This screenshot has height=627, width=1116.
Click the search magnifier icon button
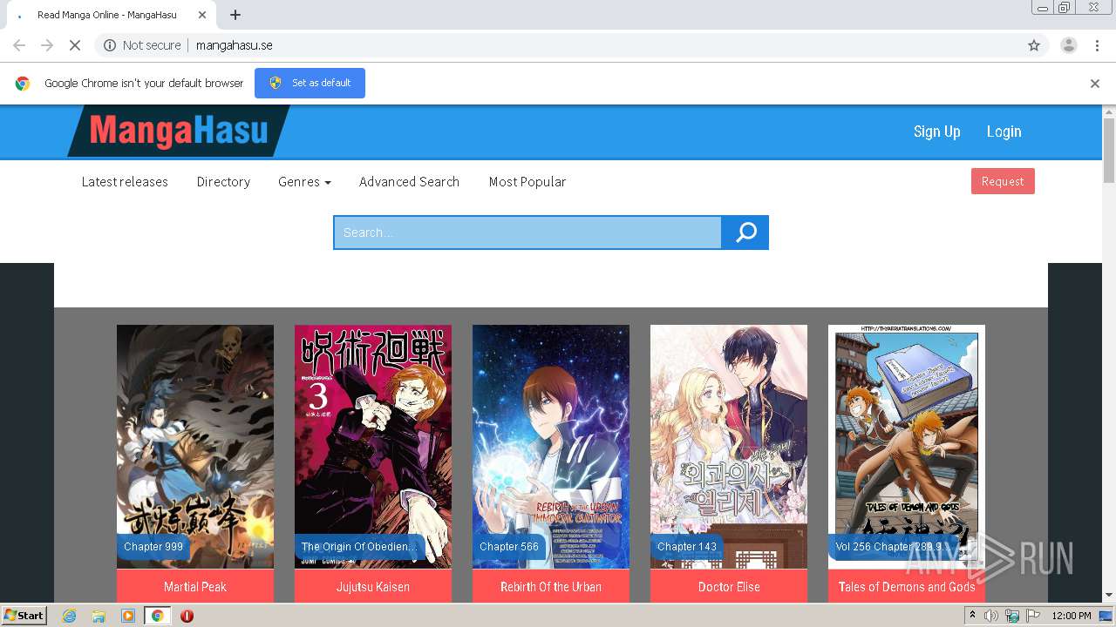tap(745, 233)
